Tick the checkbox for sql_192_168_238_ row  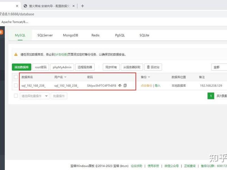(x=16, y=86)
